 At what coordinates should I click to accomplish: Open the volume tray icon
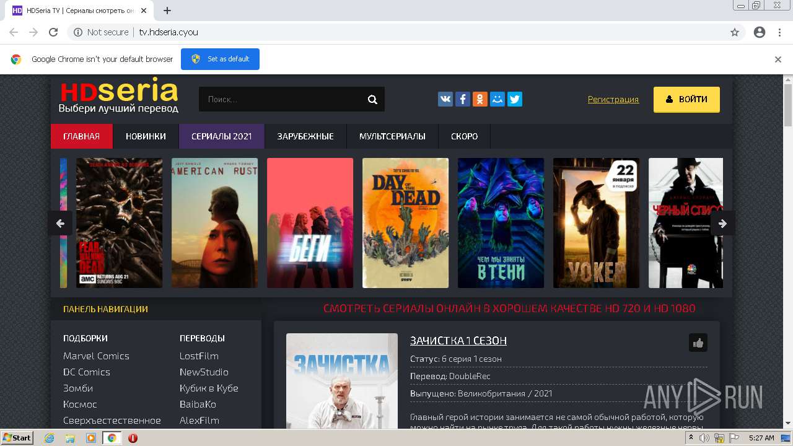(x=704, y=438)
